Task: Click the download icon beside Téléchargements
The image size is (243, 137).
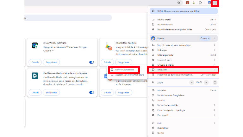Action: coord(153,55)
